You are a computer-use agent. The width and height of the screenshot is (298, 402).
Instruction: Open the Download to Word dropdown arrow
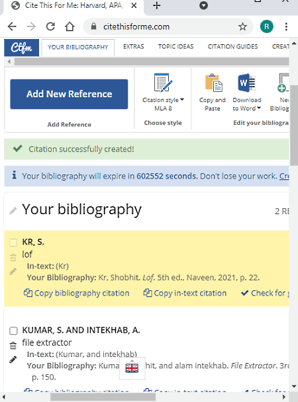(259, 108)
